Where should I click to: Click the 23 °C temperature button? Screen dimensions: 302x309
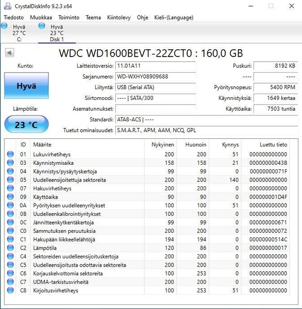27,124
